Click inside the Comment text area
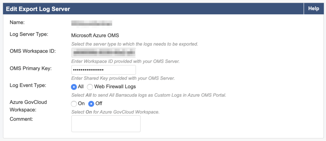326x141 pixels. (x=106, y=123)
